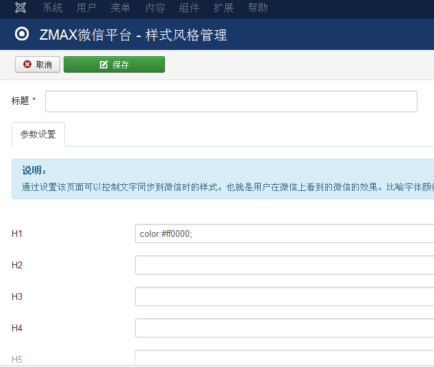Click the 取消 cancel button
The height and width of the screenshot is (367, 434).
click(x=38, y=64)
